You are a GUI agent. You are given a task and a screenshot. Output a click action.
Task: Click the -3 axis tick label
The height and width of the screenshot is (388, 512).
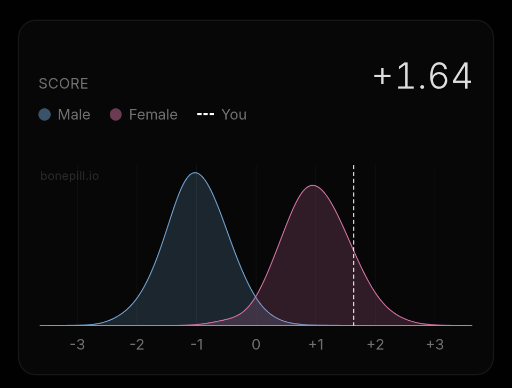77,345
